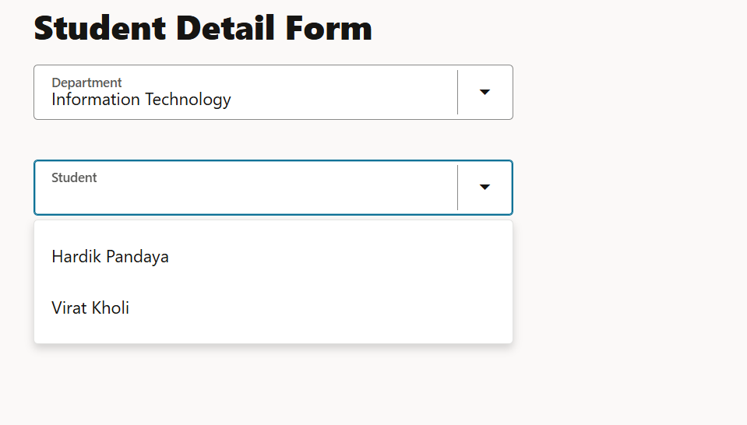
Task: Click blank space below Virat Kholi option
Action: [273, 335]
